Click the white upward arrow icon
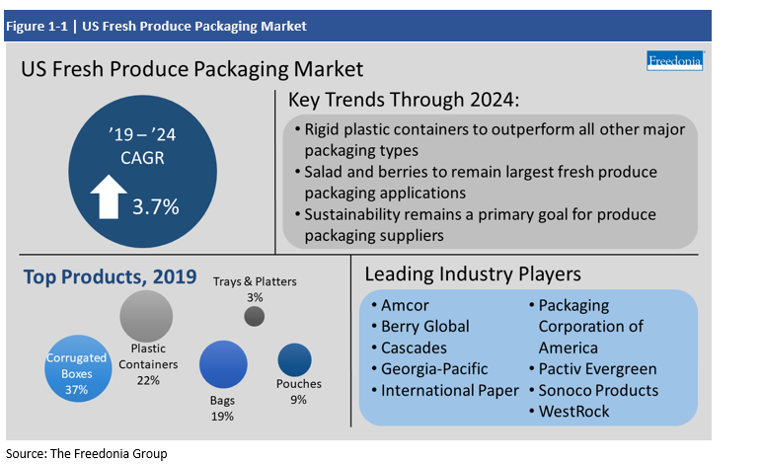762x465 pixels. tap(109, 196)
